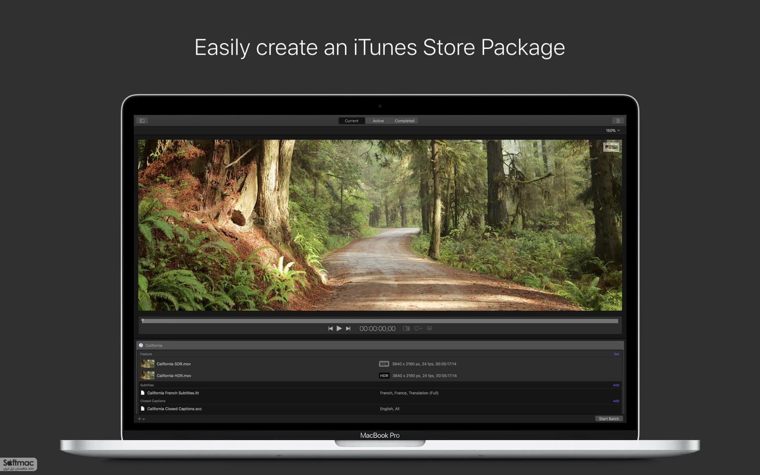This screenshot has width=760, height=475.
Task: Play the preview video
Action: 339,328
